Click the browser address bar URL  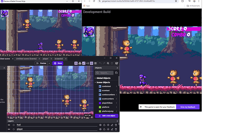click(128, 1)
